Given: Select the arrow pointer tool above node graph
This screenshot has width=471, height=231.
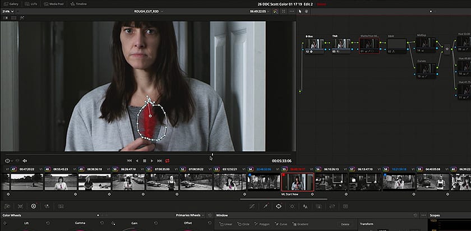Looking at the screenshot, I should [300, 11].
